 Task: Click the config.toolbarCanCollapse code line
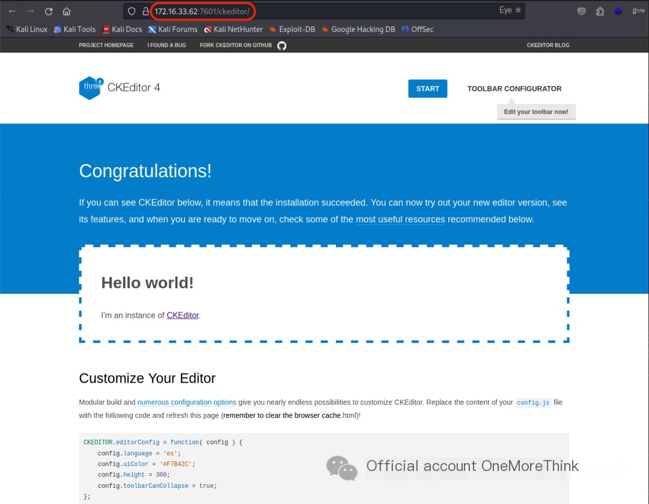157,486
